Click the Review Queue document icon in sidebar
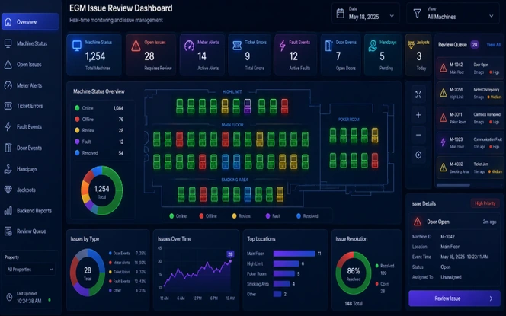Viewport: 506px width, 316px height. click(8, 231)
